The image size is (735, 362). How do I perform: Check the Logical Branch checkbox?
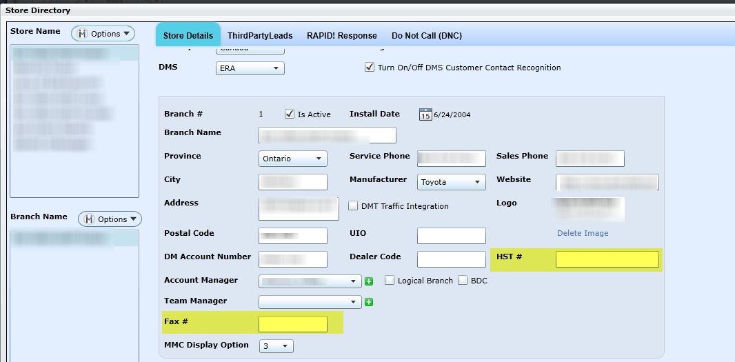[390, 281]
